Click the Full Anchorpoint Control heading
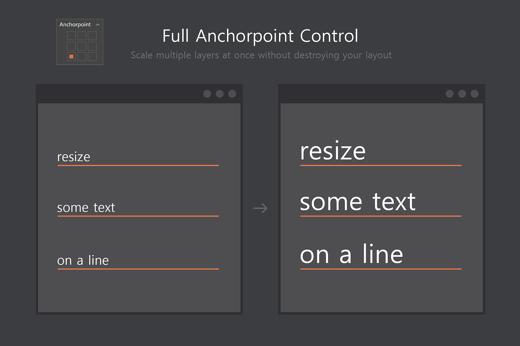Screen dimensions: 520x346 tap(260, 36)
